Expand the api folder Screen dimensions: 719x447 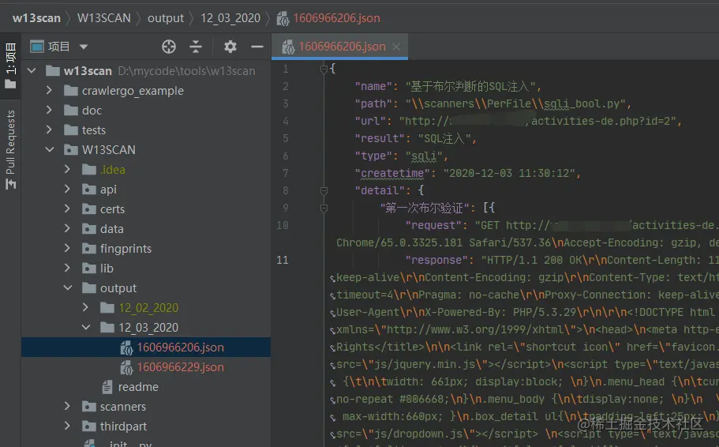(67, 189)
